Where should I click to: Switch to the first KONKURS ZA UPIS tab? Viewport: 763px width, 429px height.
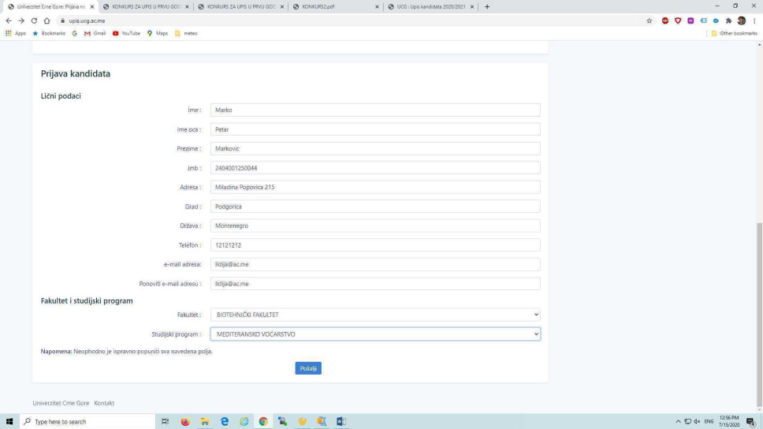point(145,7)
